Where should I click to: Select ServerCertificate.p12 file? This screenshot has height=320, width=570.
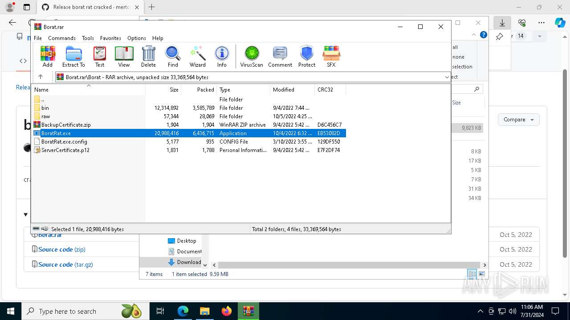[x=189, y=150]
